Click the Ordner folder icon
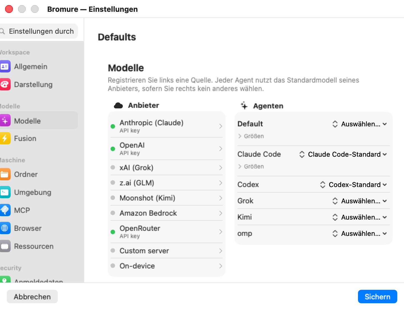The image size is (404, 310). point(5,174)
